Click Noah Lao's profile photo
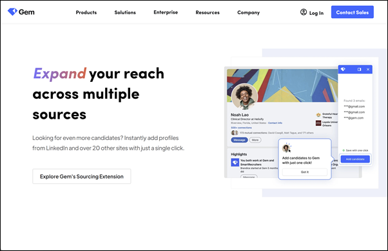 click(x=244, y=97)
